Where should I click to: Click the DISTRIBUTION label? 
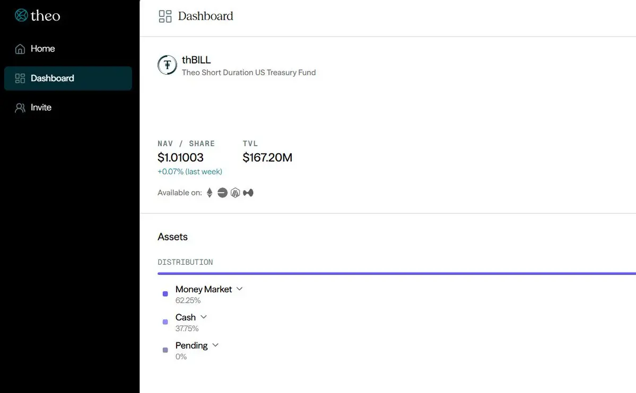click(x=185, y=262)
